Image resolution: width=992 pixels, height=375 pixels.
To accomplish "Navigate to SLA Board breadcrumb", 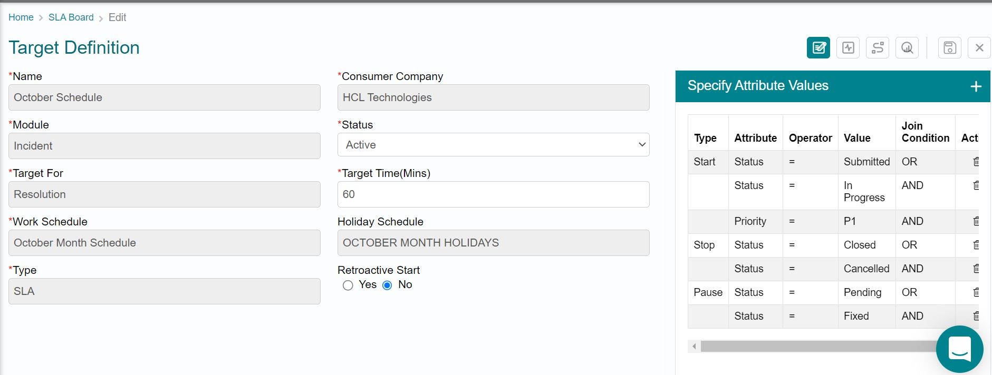I will (71, 17).
